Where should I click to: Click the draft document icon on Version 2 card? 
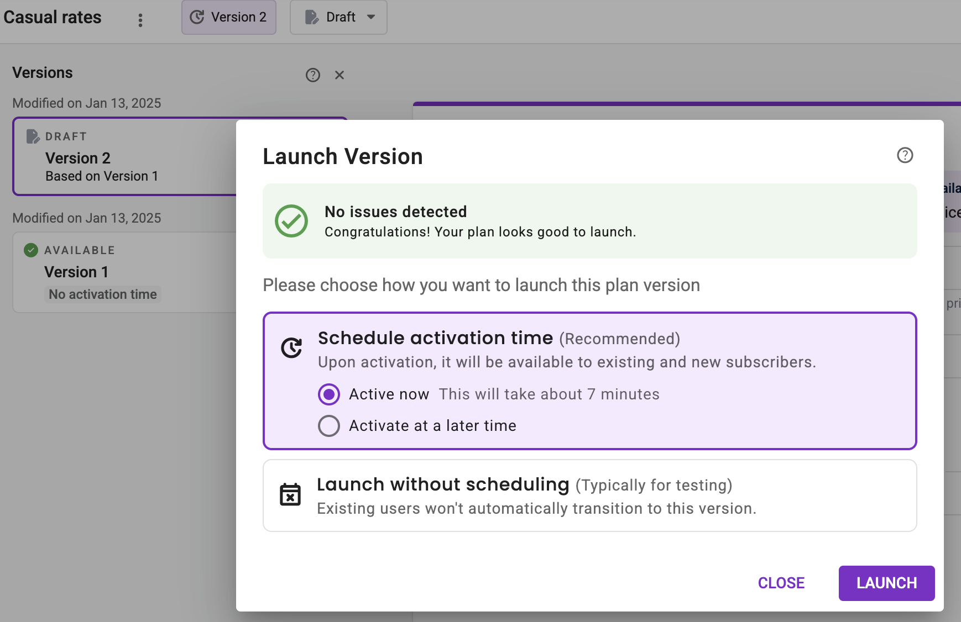pyautogui.click(x=33, y=135)
